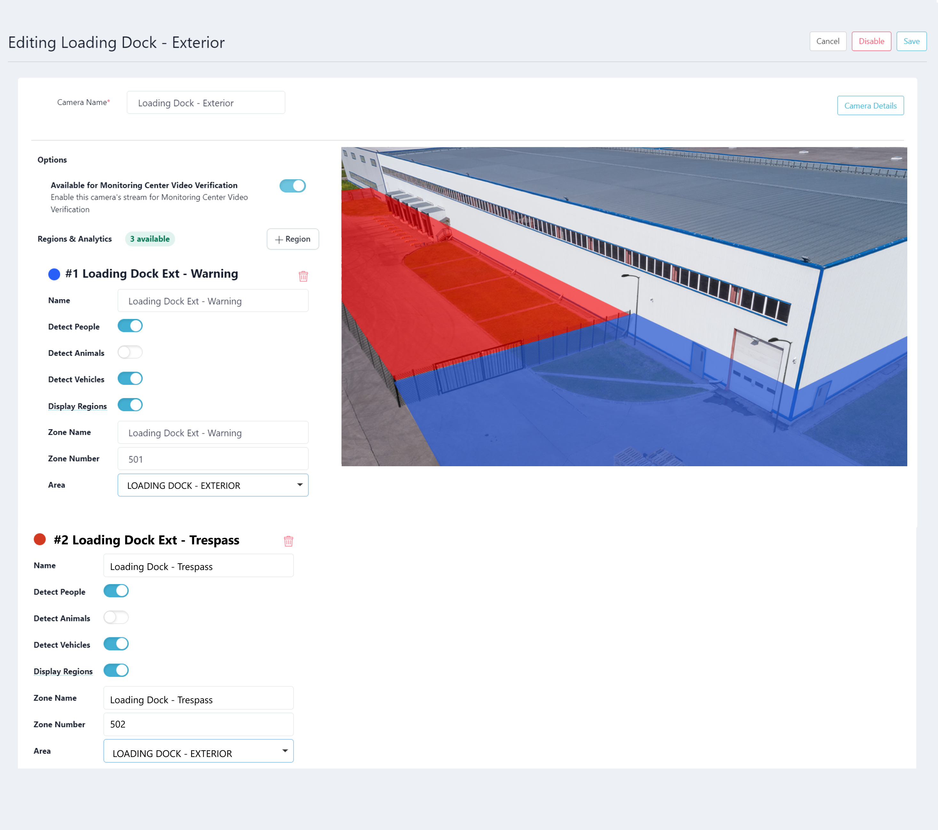The image size is (938, 830).
Task: Focus the Camera Name input field
Action: tap(206, 103)
